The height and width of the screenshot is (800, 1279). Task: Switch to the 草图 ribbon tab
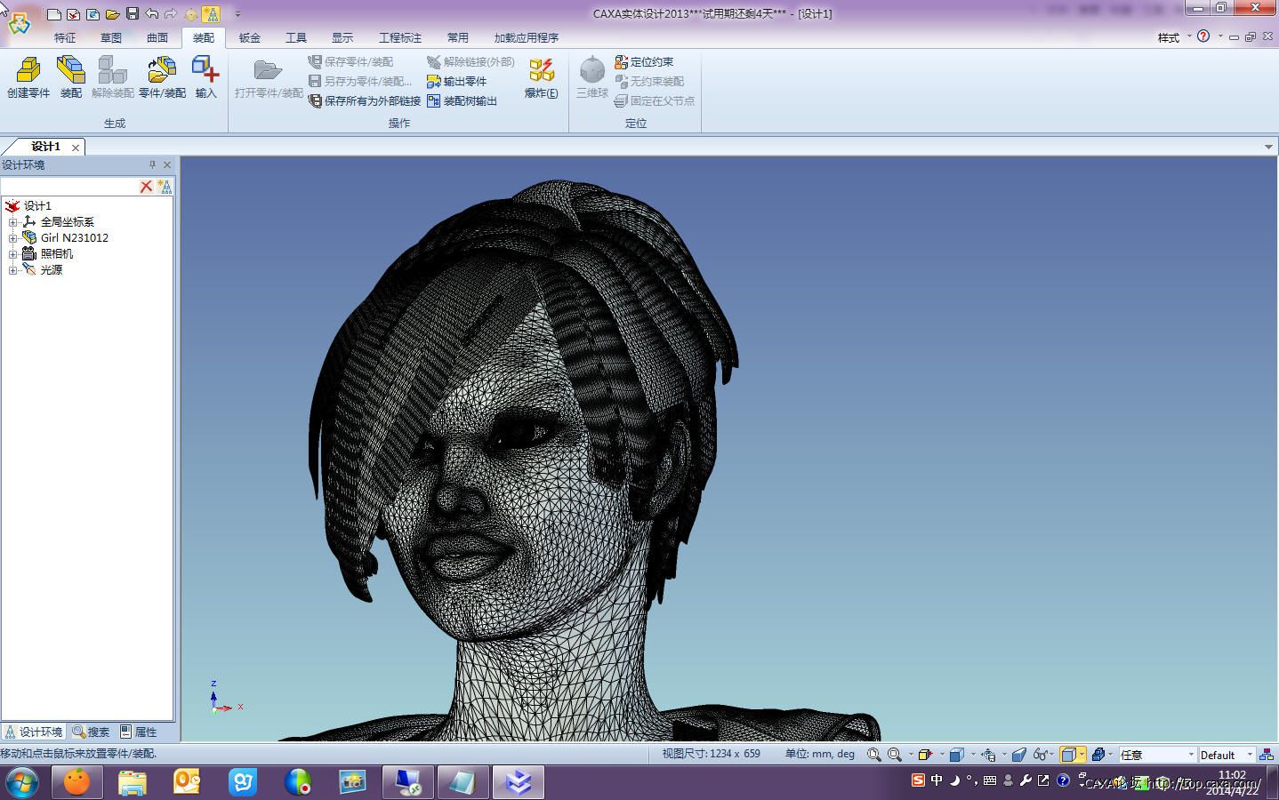pyautogui.click(x=111, y=37)
